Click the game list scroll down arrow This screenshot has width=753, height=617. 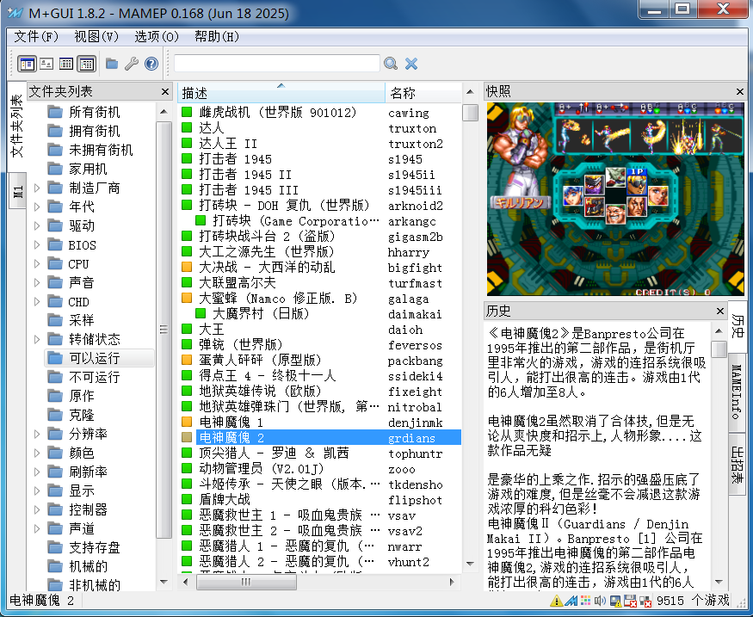click(470, 565)
